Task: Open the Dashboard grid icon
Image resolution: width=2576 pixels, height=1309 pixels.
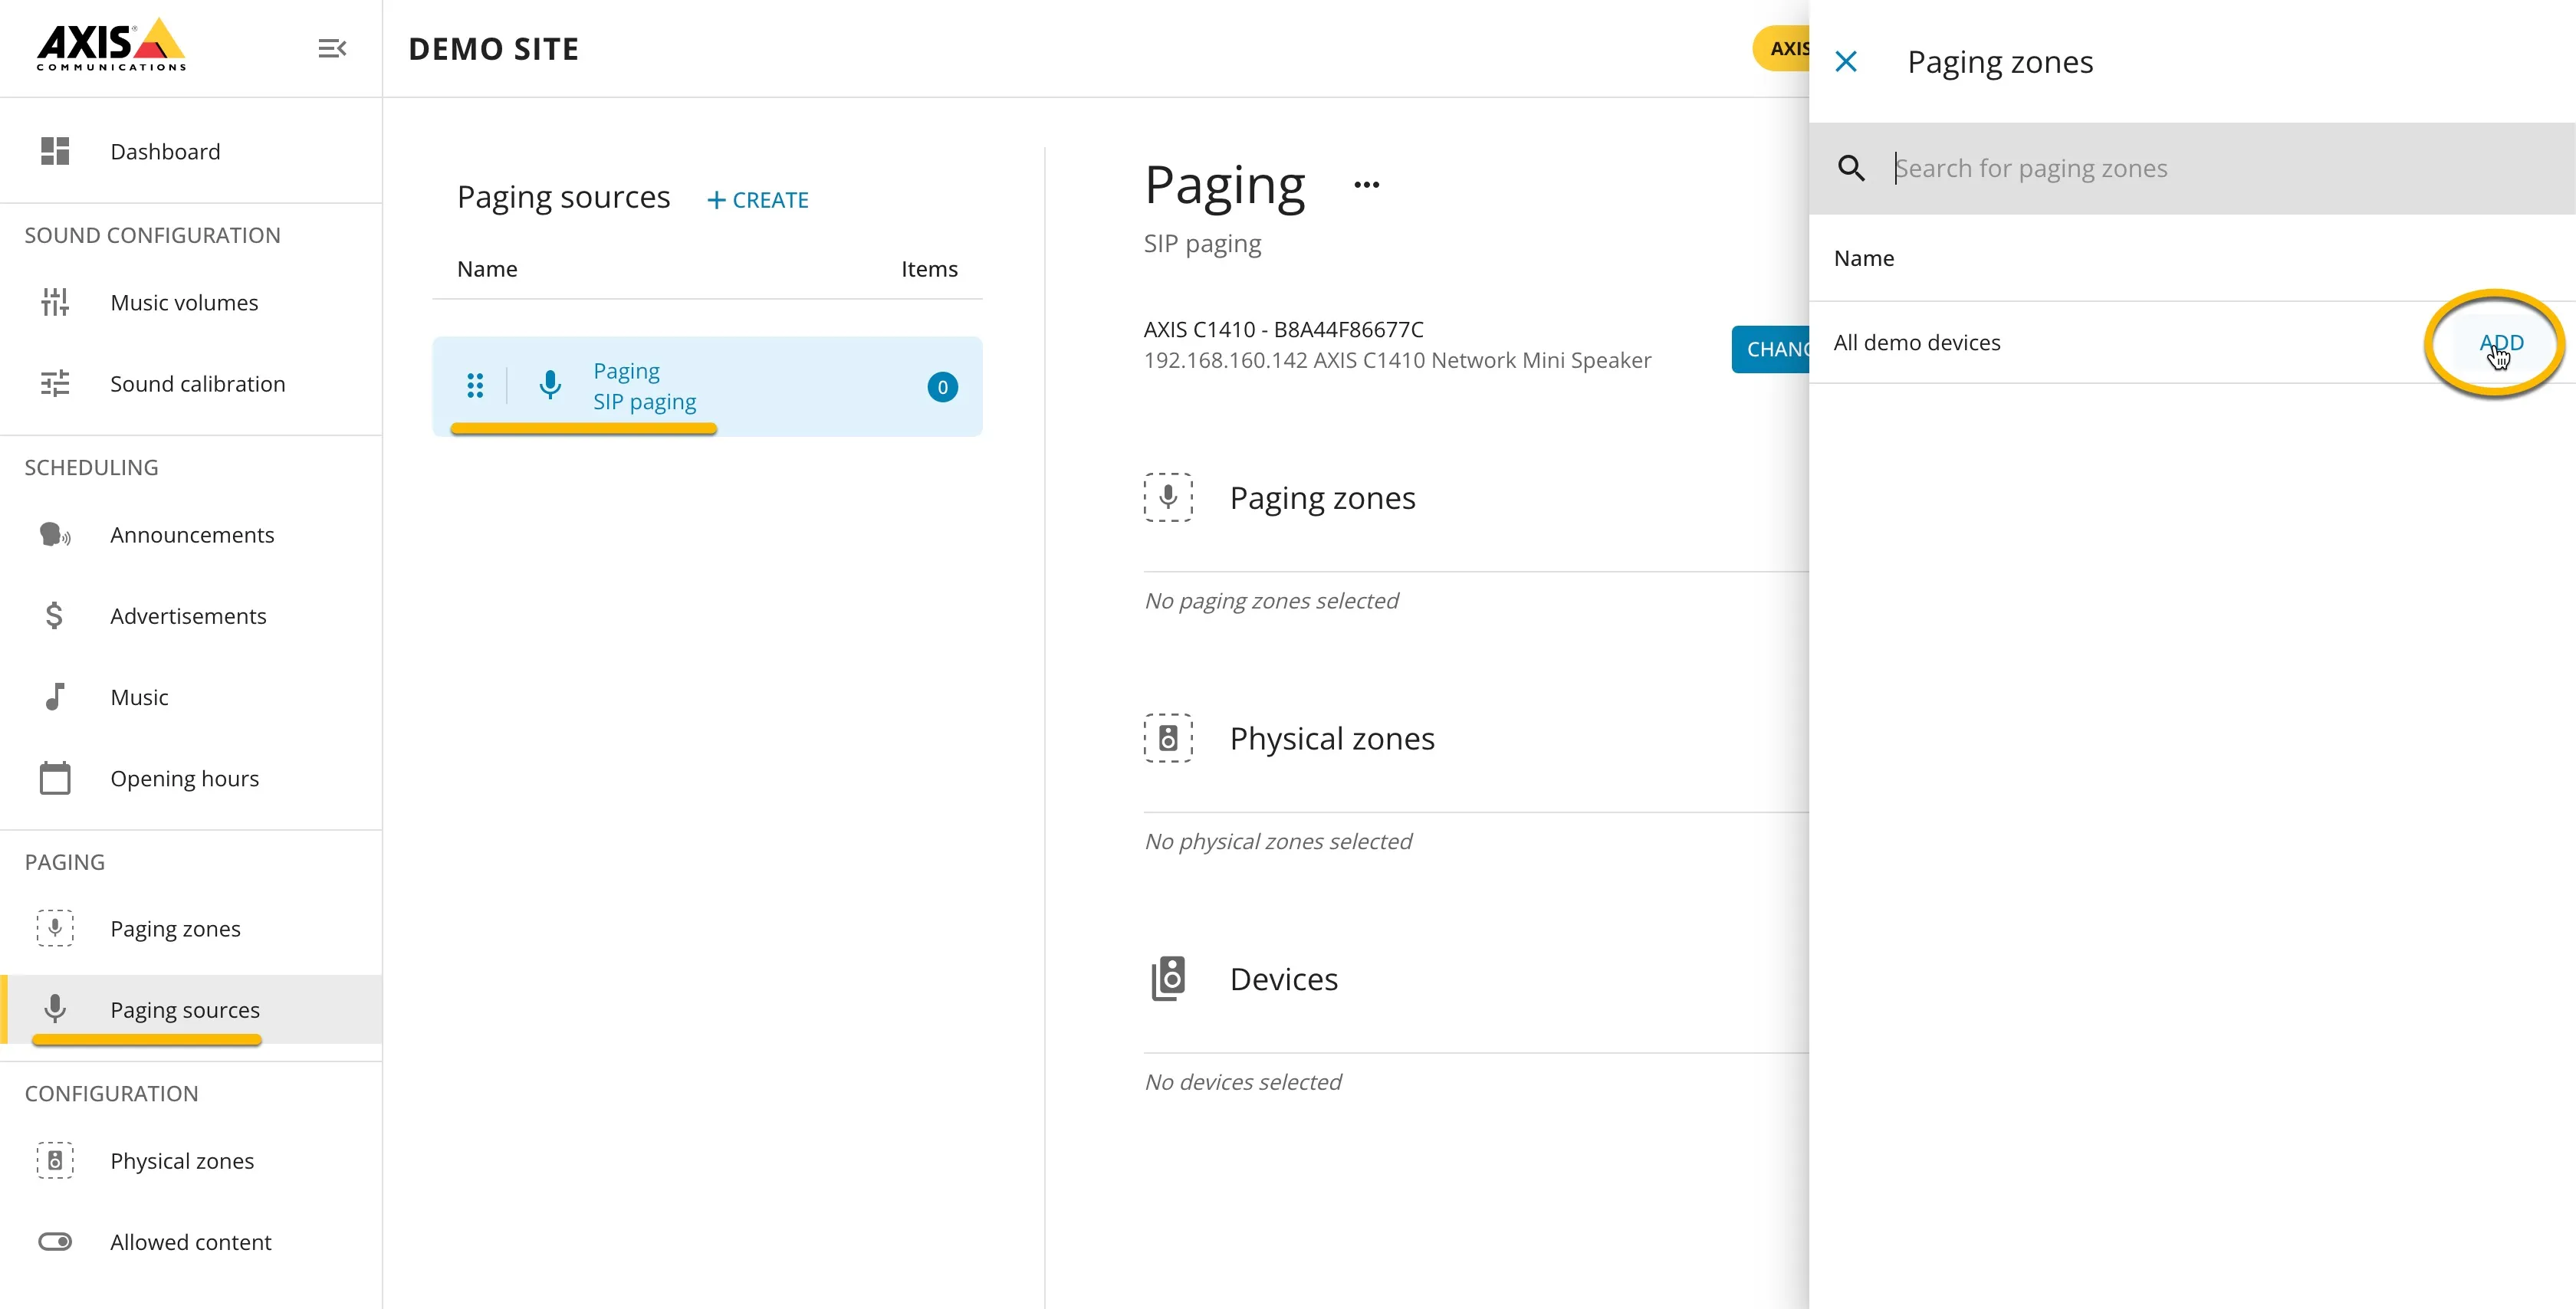Action: pyautogui.click(x=55, y=151)
